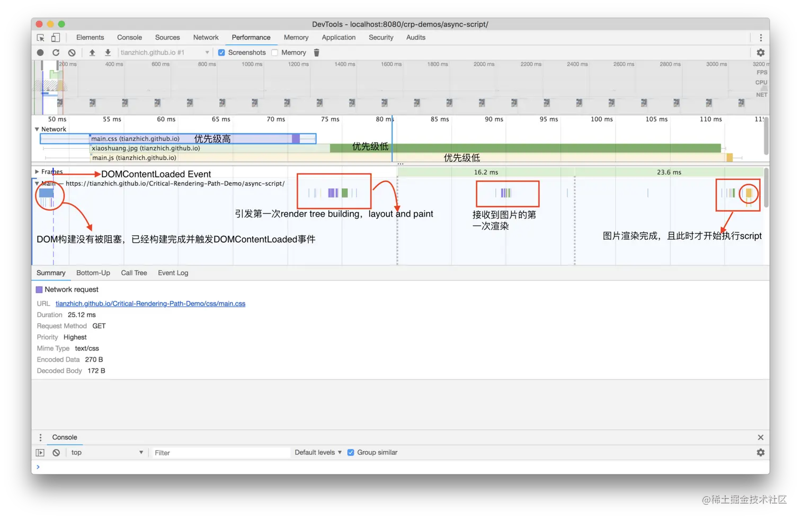The image size is (801, 519).
Task: Click the Duration value 25.12 ms
Action: [x=82, y=315]
